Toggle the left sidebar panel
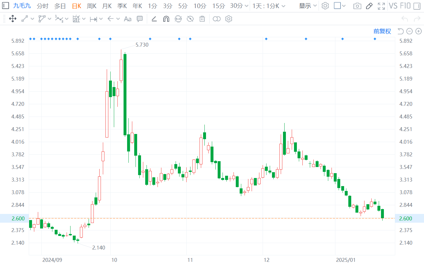This screenshot has width=424, height=267. pyautogui.click(x=6, y=6)
